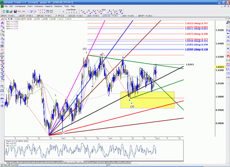Switch to USDIX H1 60-I chart tab
The image size is (230, 167).
tap(128, 16)
